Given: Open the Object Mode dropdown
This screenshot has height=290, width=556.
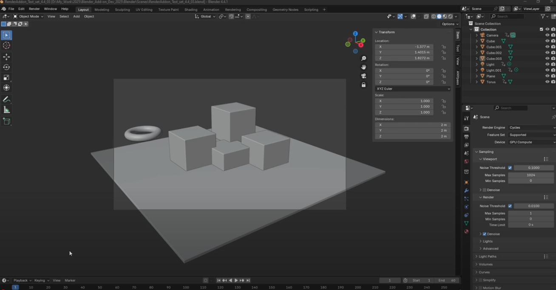Looking at the screenshot, I should pos(28,17).
